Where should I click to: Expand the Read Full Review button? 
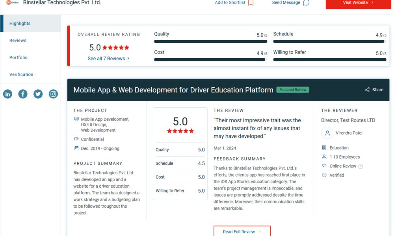pos(242,232)
